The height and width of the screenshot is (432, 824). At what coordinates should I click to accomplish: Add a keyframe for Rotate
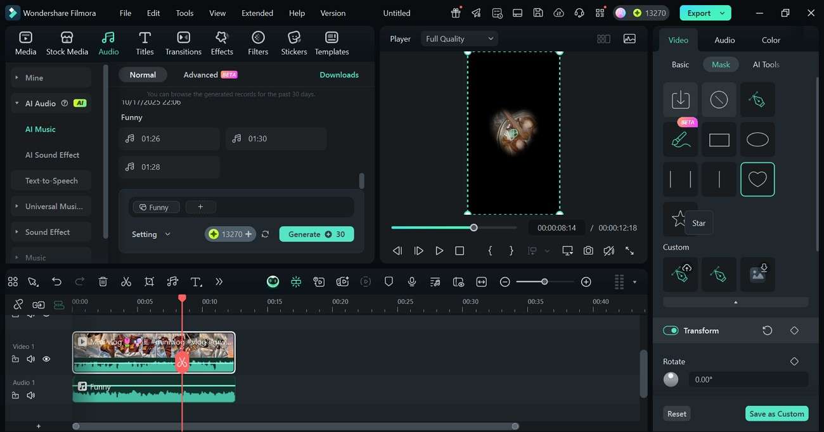pos(794,361)
